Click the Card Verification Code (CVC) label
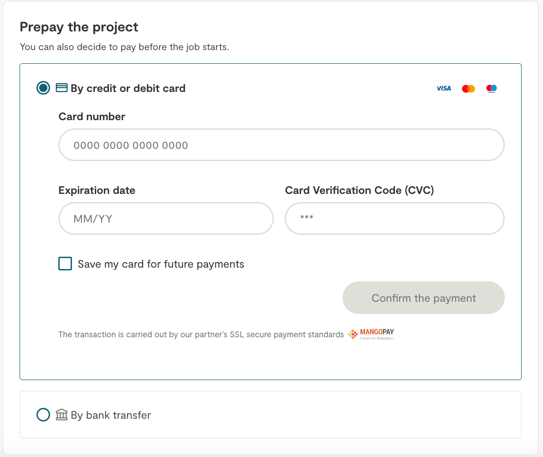 click(x=359, y=190)
